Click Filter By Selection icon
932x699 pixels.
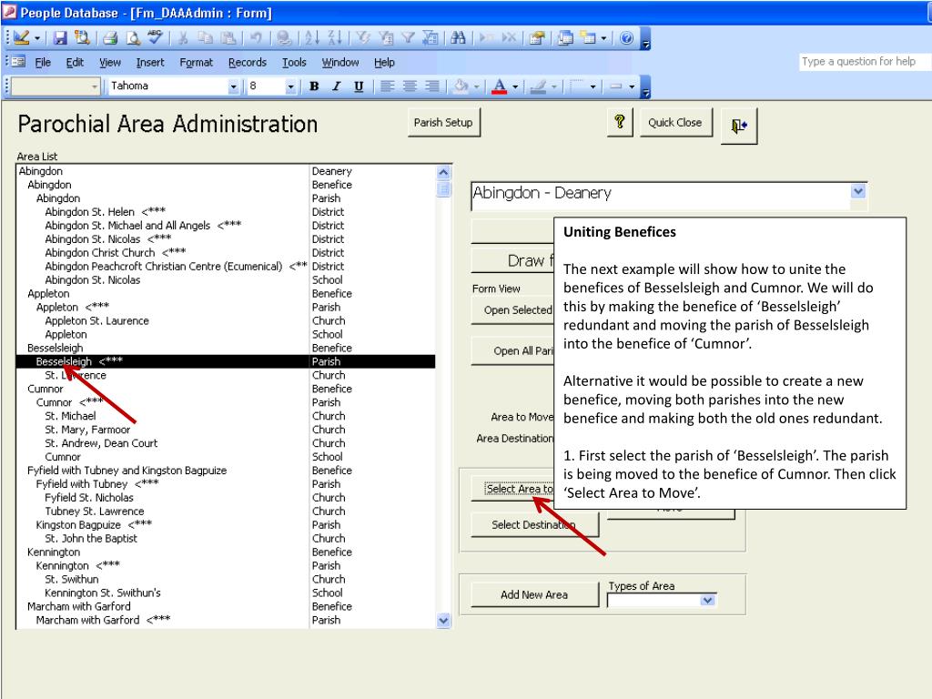pos(362,38)
